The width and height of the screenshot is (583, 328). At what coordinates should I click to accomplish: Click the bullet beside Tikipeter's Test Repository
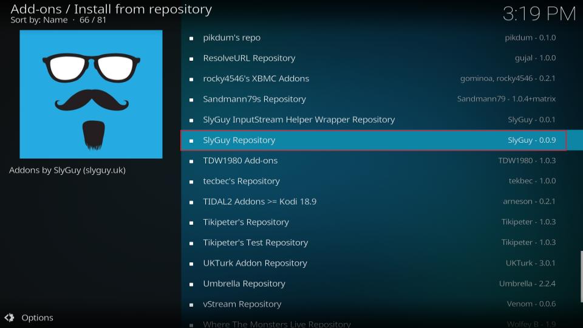point(191,243)
